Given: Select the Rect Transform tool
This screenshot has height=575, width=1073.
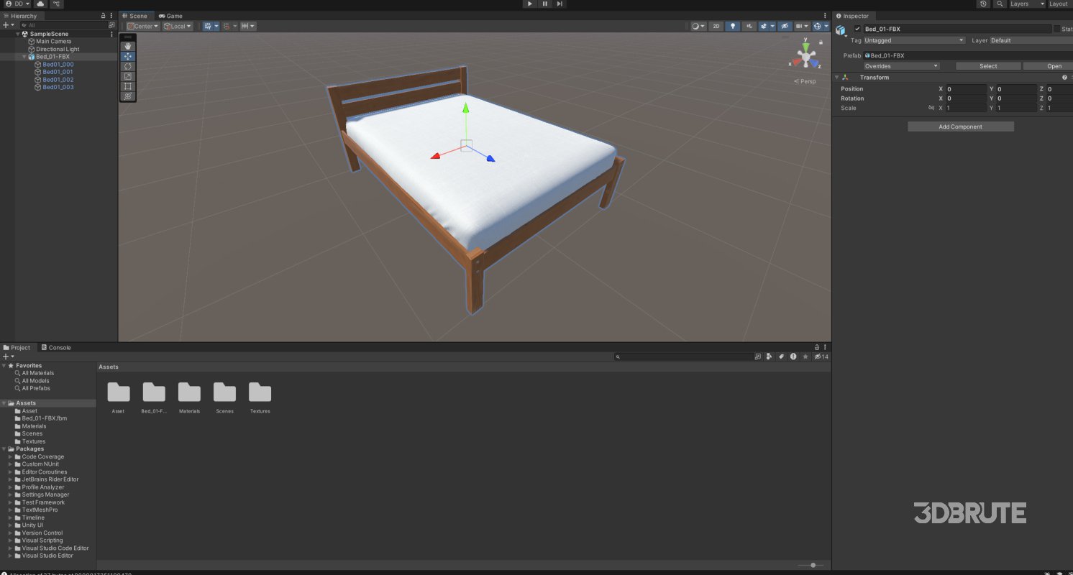Looking at the screenshot, I should coord(128,86).
